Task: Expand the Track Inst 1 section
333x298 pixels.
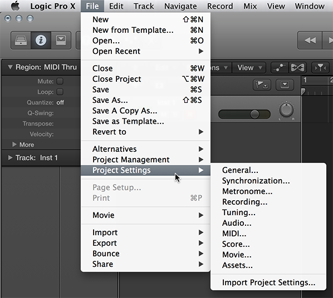Action: point(10,158)
